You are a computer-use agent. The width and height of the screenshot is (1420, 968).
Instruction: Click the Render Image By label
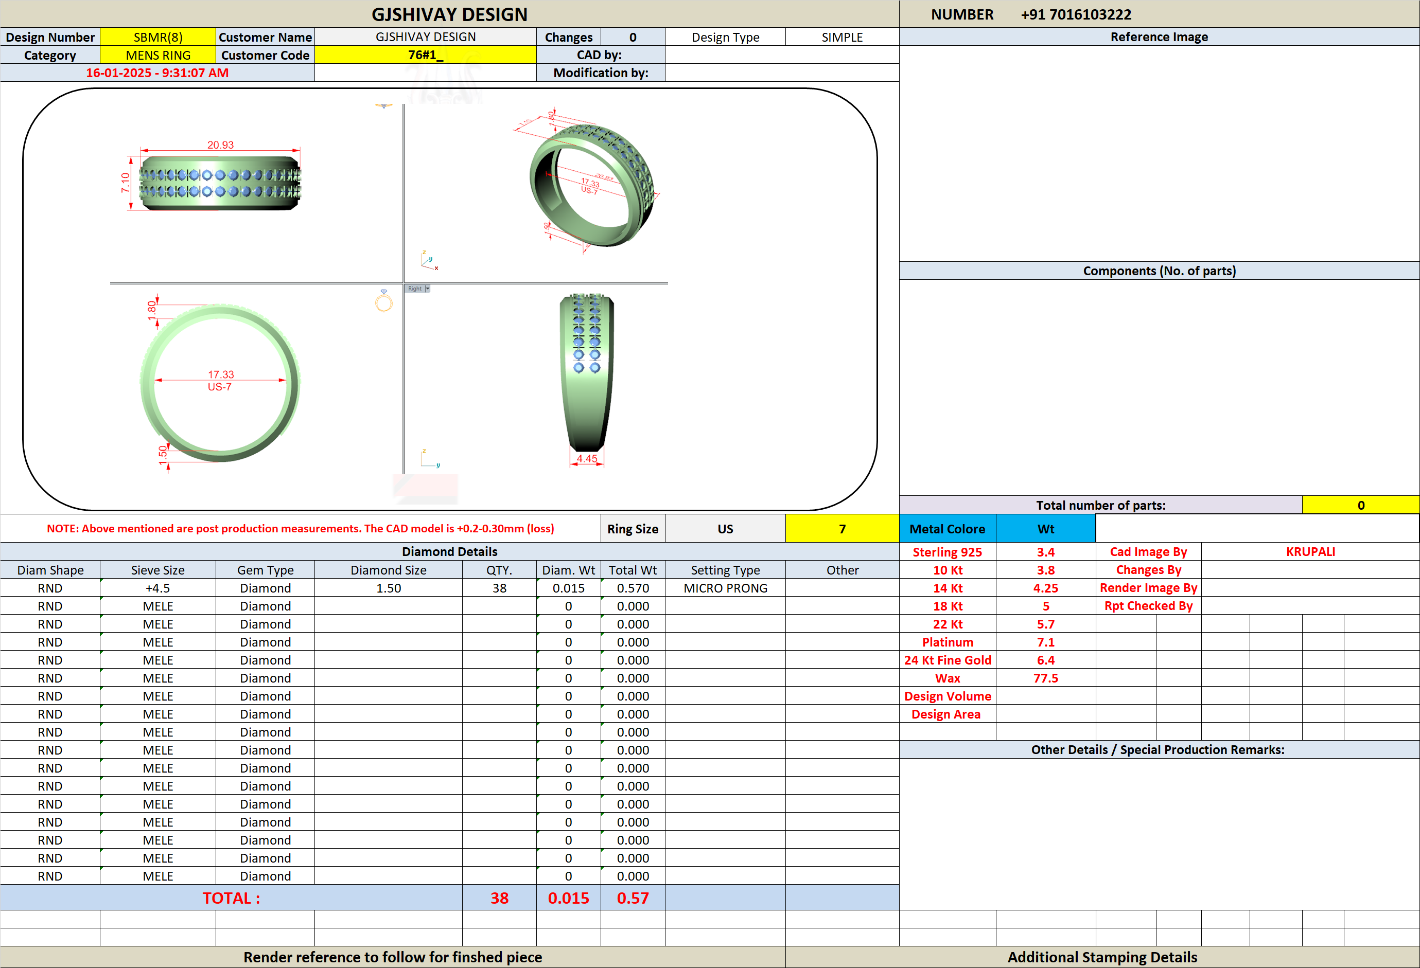(1148, 588)
